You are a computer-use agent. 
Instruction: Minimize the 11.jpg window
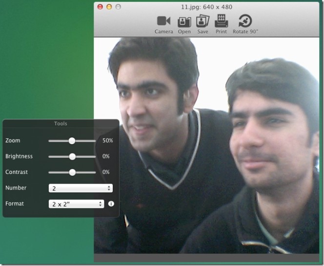(x=109, y=7)
